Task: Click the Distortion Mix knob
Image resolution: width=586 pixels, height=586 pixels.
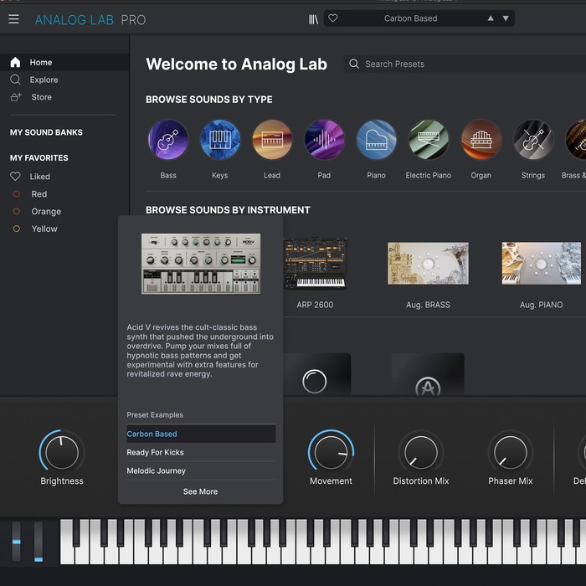Action: tap(421, 452)
